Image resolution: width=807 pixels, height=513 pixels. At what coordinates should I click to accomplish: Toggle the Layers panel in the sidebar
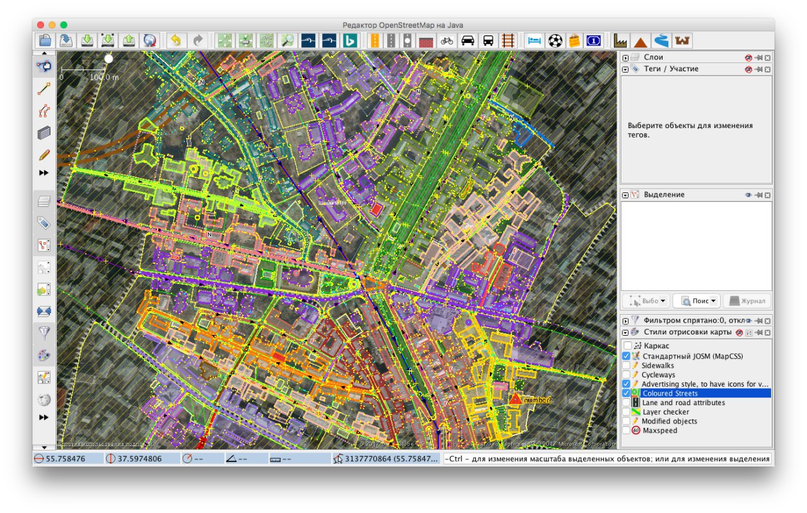point(44,201)
